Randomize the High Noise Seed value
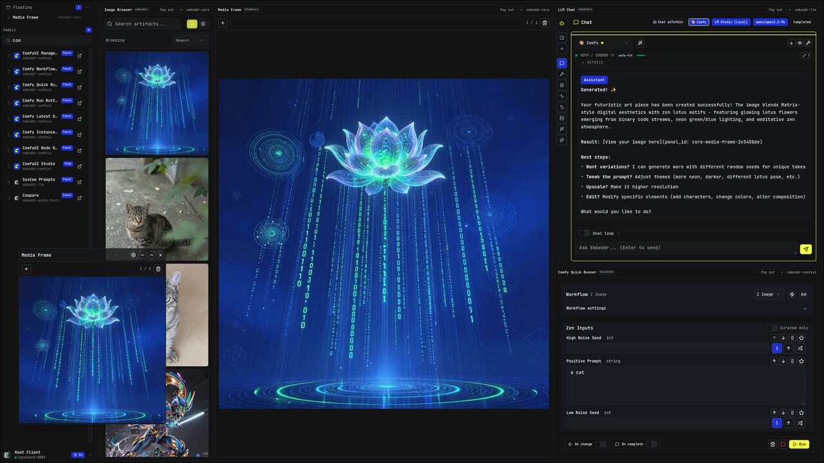The width and height of the screenshot is (824, 463). pos(800,348)
